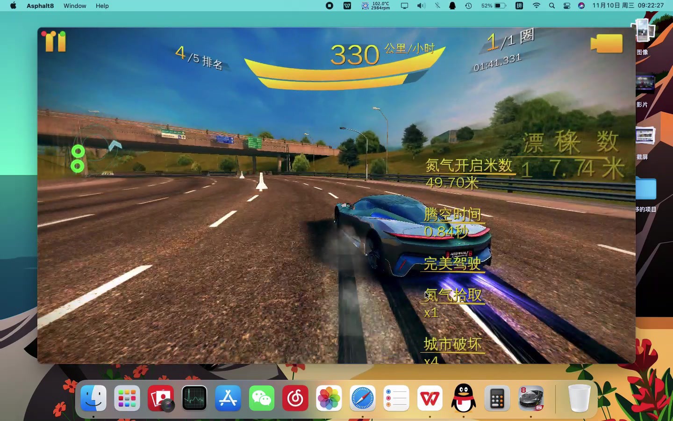Image resolution: width=673 pixels, height=421 pixels.
Task: Open the Apple menu
Action: [x=13, y=6]
